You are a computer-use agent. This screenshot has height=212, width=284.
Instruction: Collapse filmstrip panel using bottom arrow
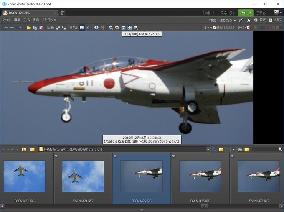142,210
